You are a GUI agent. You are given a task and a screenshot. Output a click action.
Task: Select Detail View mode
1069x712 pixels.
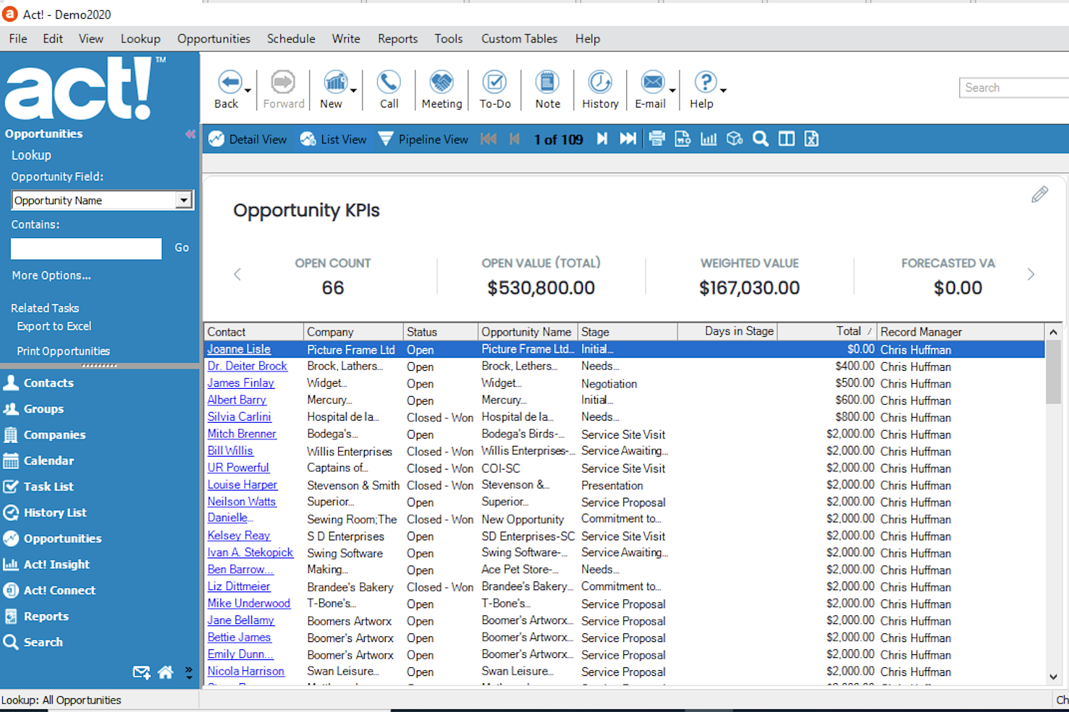(247, 139)
